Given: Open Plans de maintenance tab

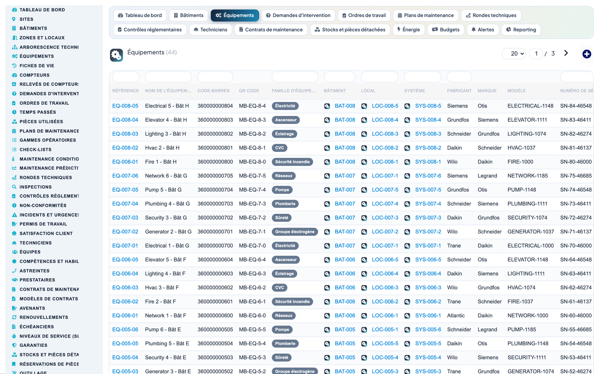Looking at the screenshot, I should coord(425,15).
